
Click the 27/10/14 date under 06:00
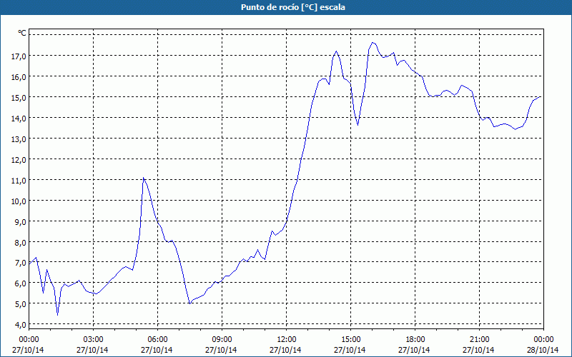157,350
